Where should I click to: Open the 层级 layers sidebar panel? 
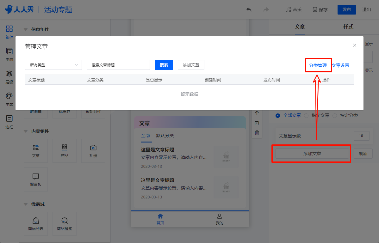(x=9, y=77)
